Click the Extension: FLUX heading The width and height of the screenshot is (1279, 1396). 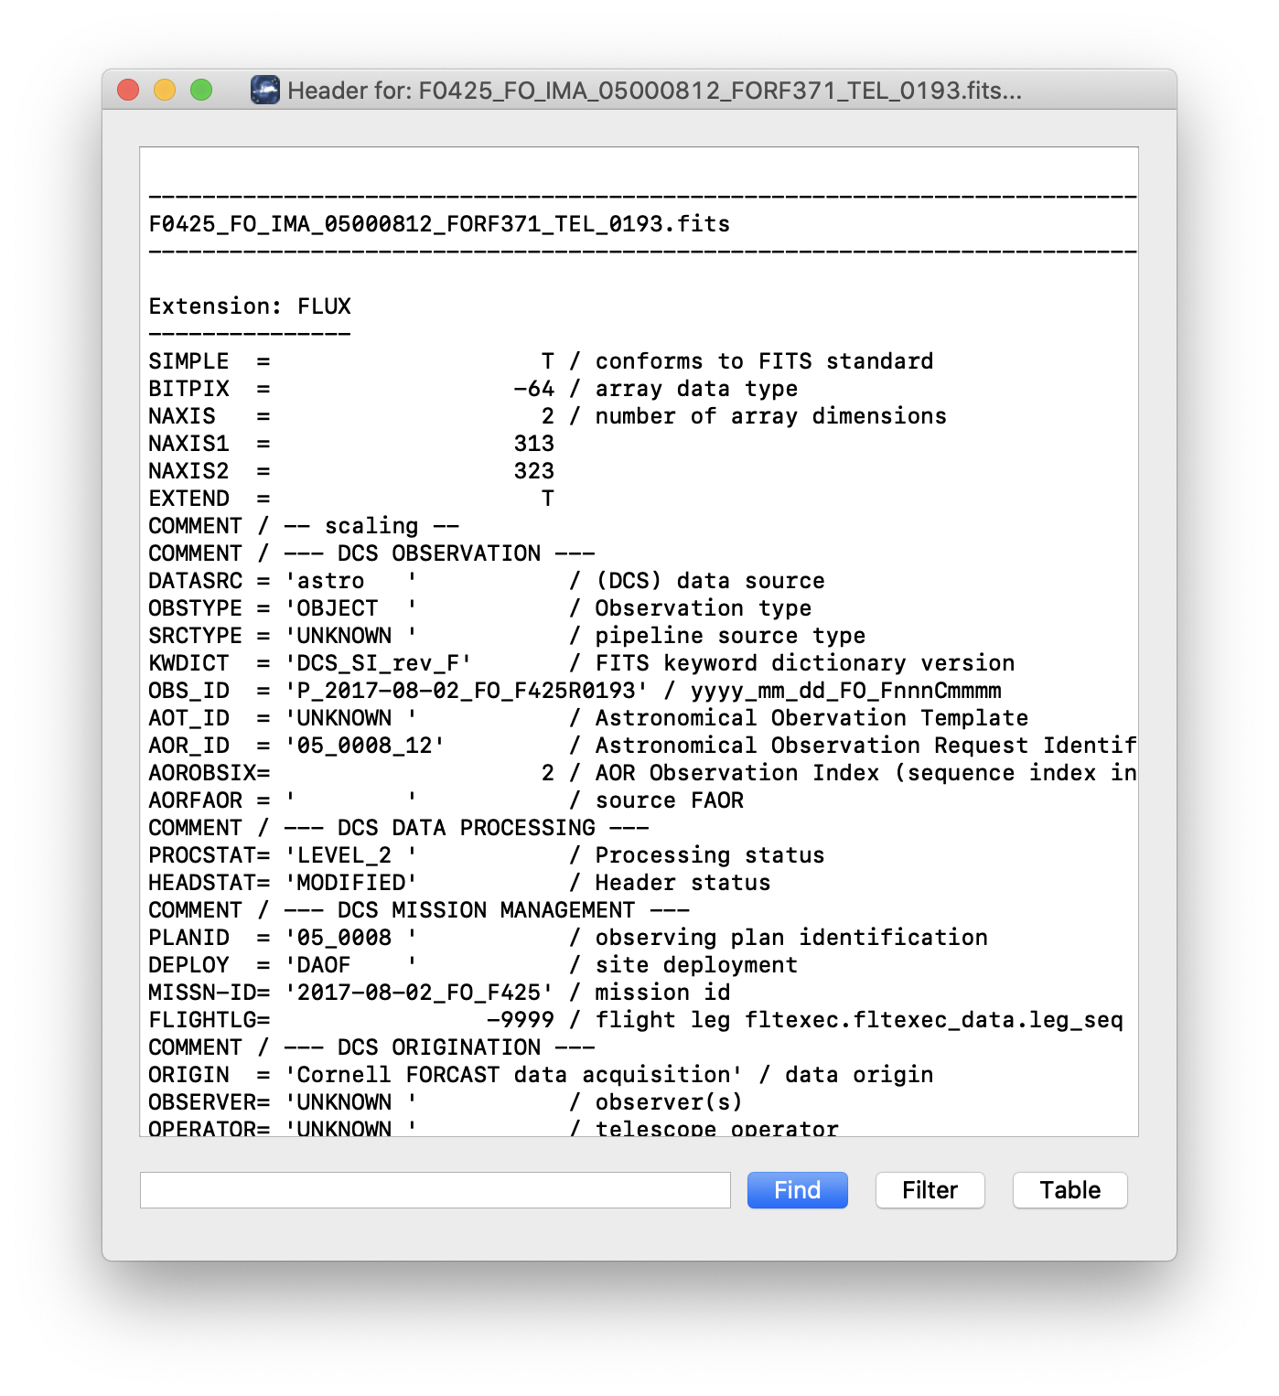248,306
